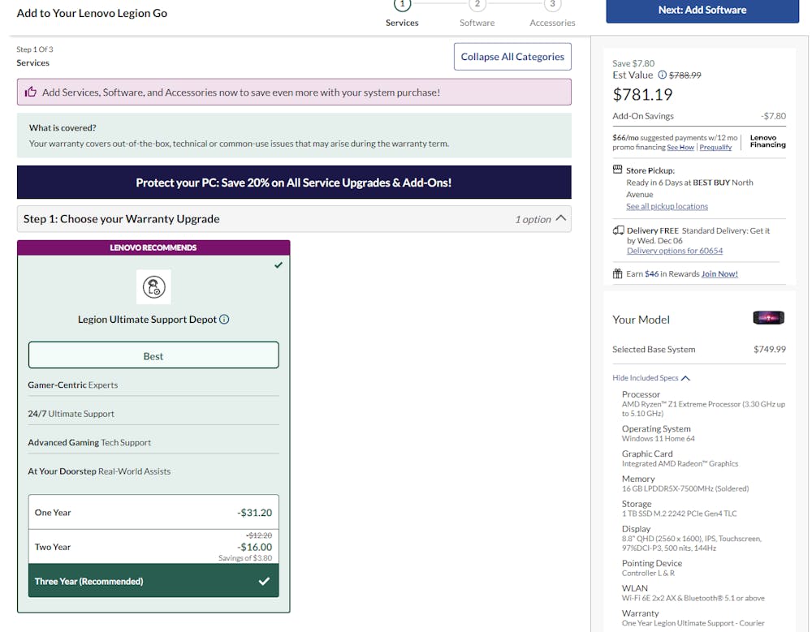812x632 pixels.
Task: Click the Savings of $3.80 text
Action: pyautogui.click(x=245, y=558)
